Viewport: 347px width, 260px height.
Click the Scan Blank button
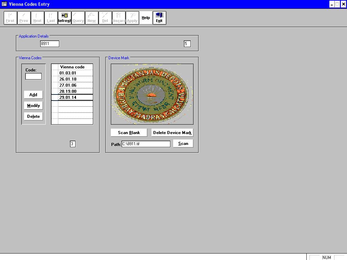(x=128, y=132)
